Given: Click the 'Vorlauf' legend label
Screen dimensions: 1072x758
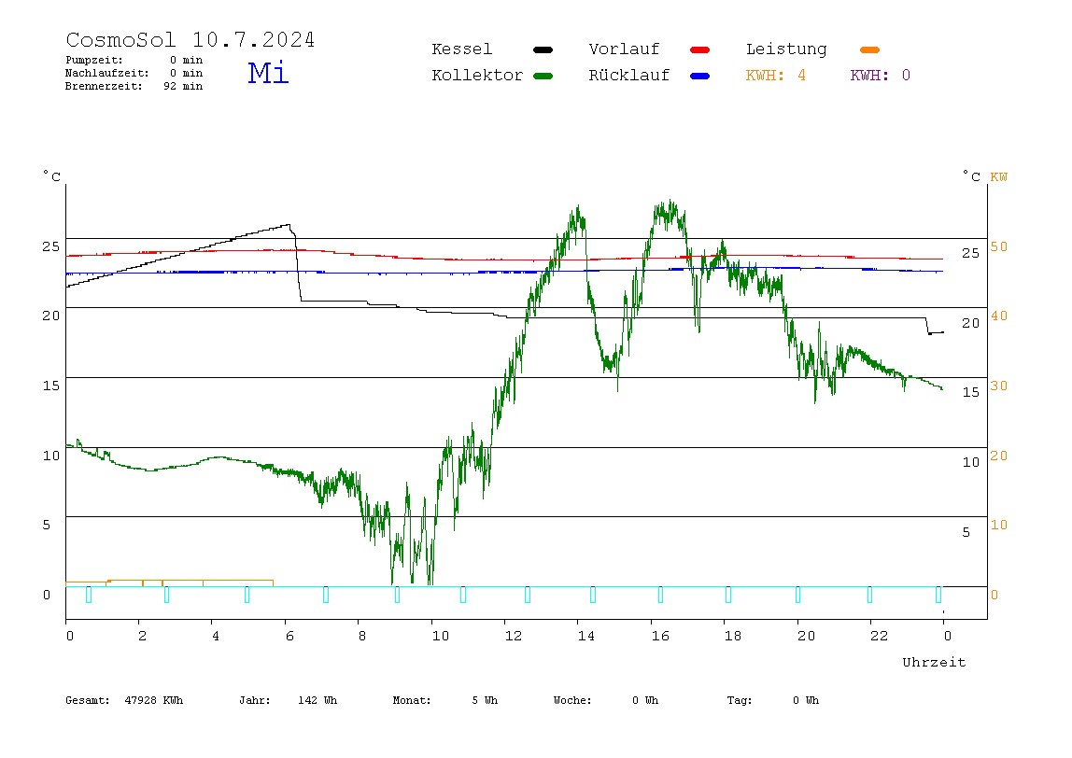Looking at the screenshot, I should point(624,49).
